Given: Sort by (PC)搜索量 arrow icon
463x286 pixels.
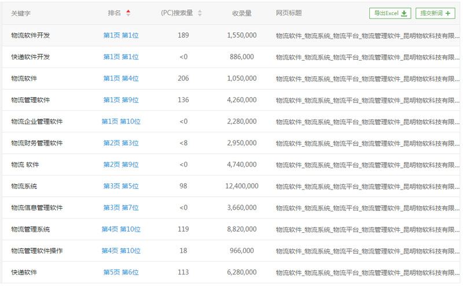Looking at the screenshot, I should (200, 13).
